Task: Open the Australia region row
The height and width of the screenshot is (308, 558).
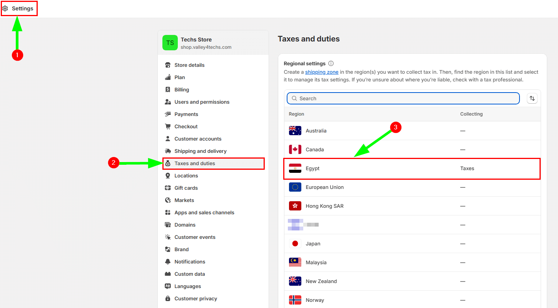Action: (413, 131)
